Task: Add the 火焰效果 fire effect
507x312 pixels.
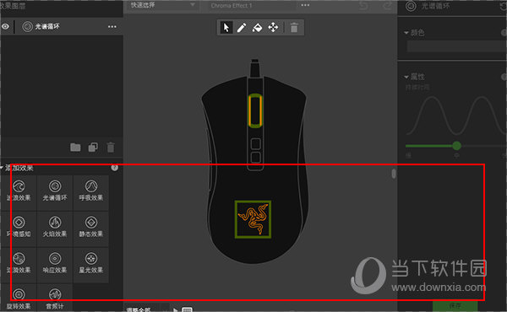Action: pyautogui.click(x=55, y=229)
